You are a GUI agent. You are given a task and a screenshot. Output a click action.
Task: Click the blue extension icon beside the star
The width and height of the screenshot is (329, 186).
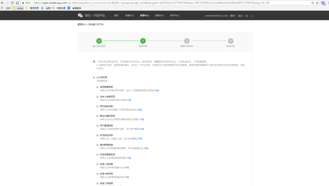(323, 3)
